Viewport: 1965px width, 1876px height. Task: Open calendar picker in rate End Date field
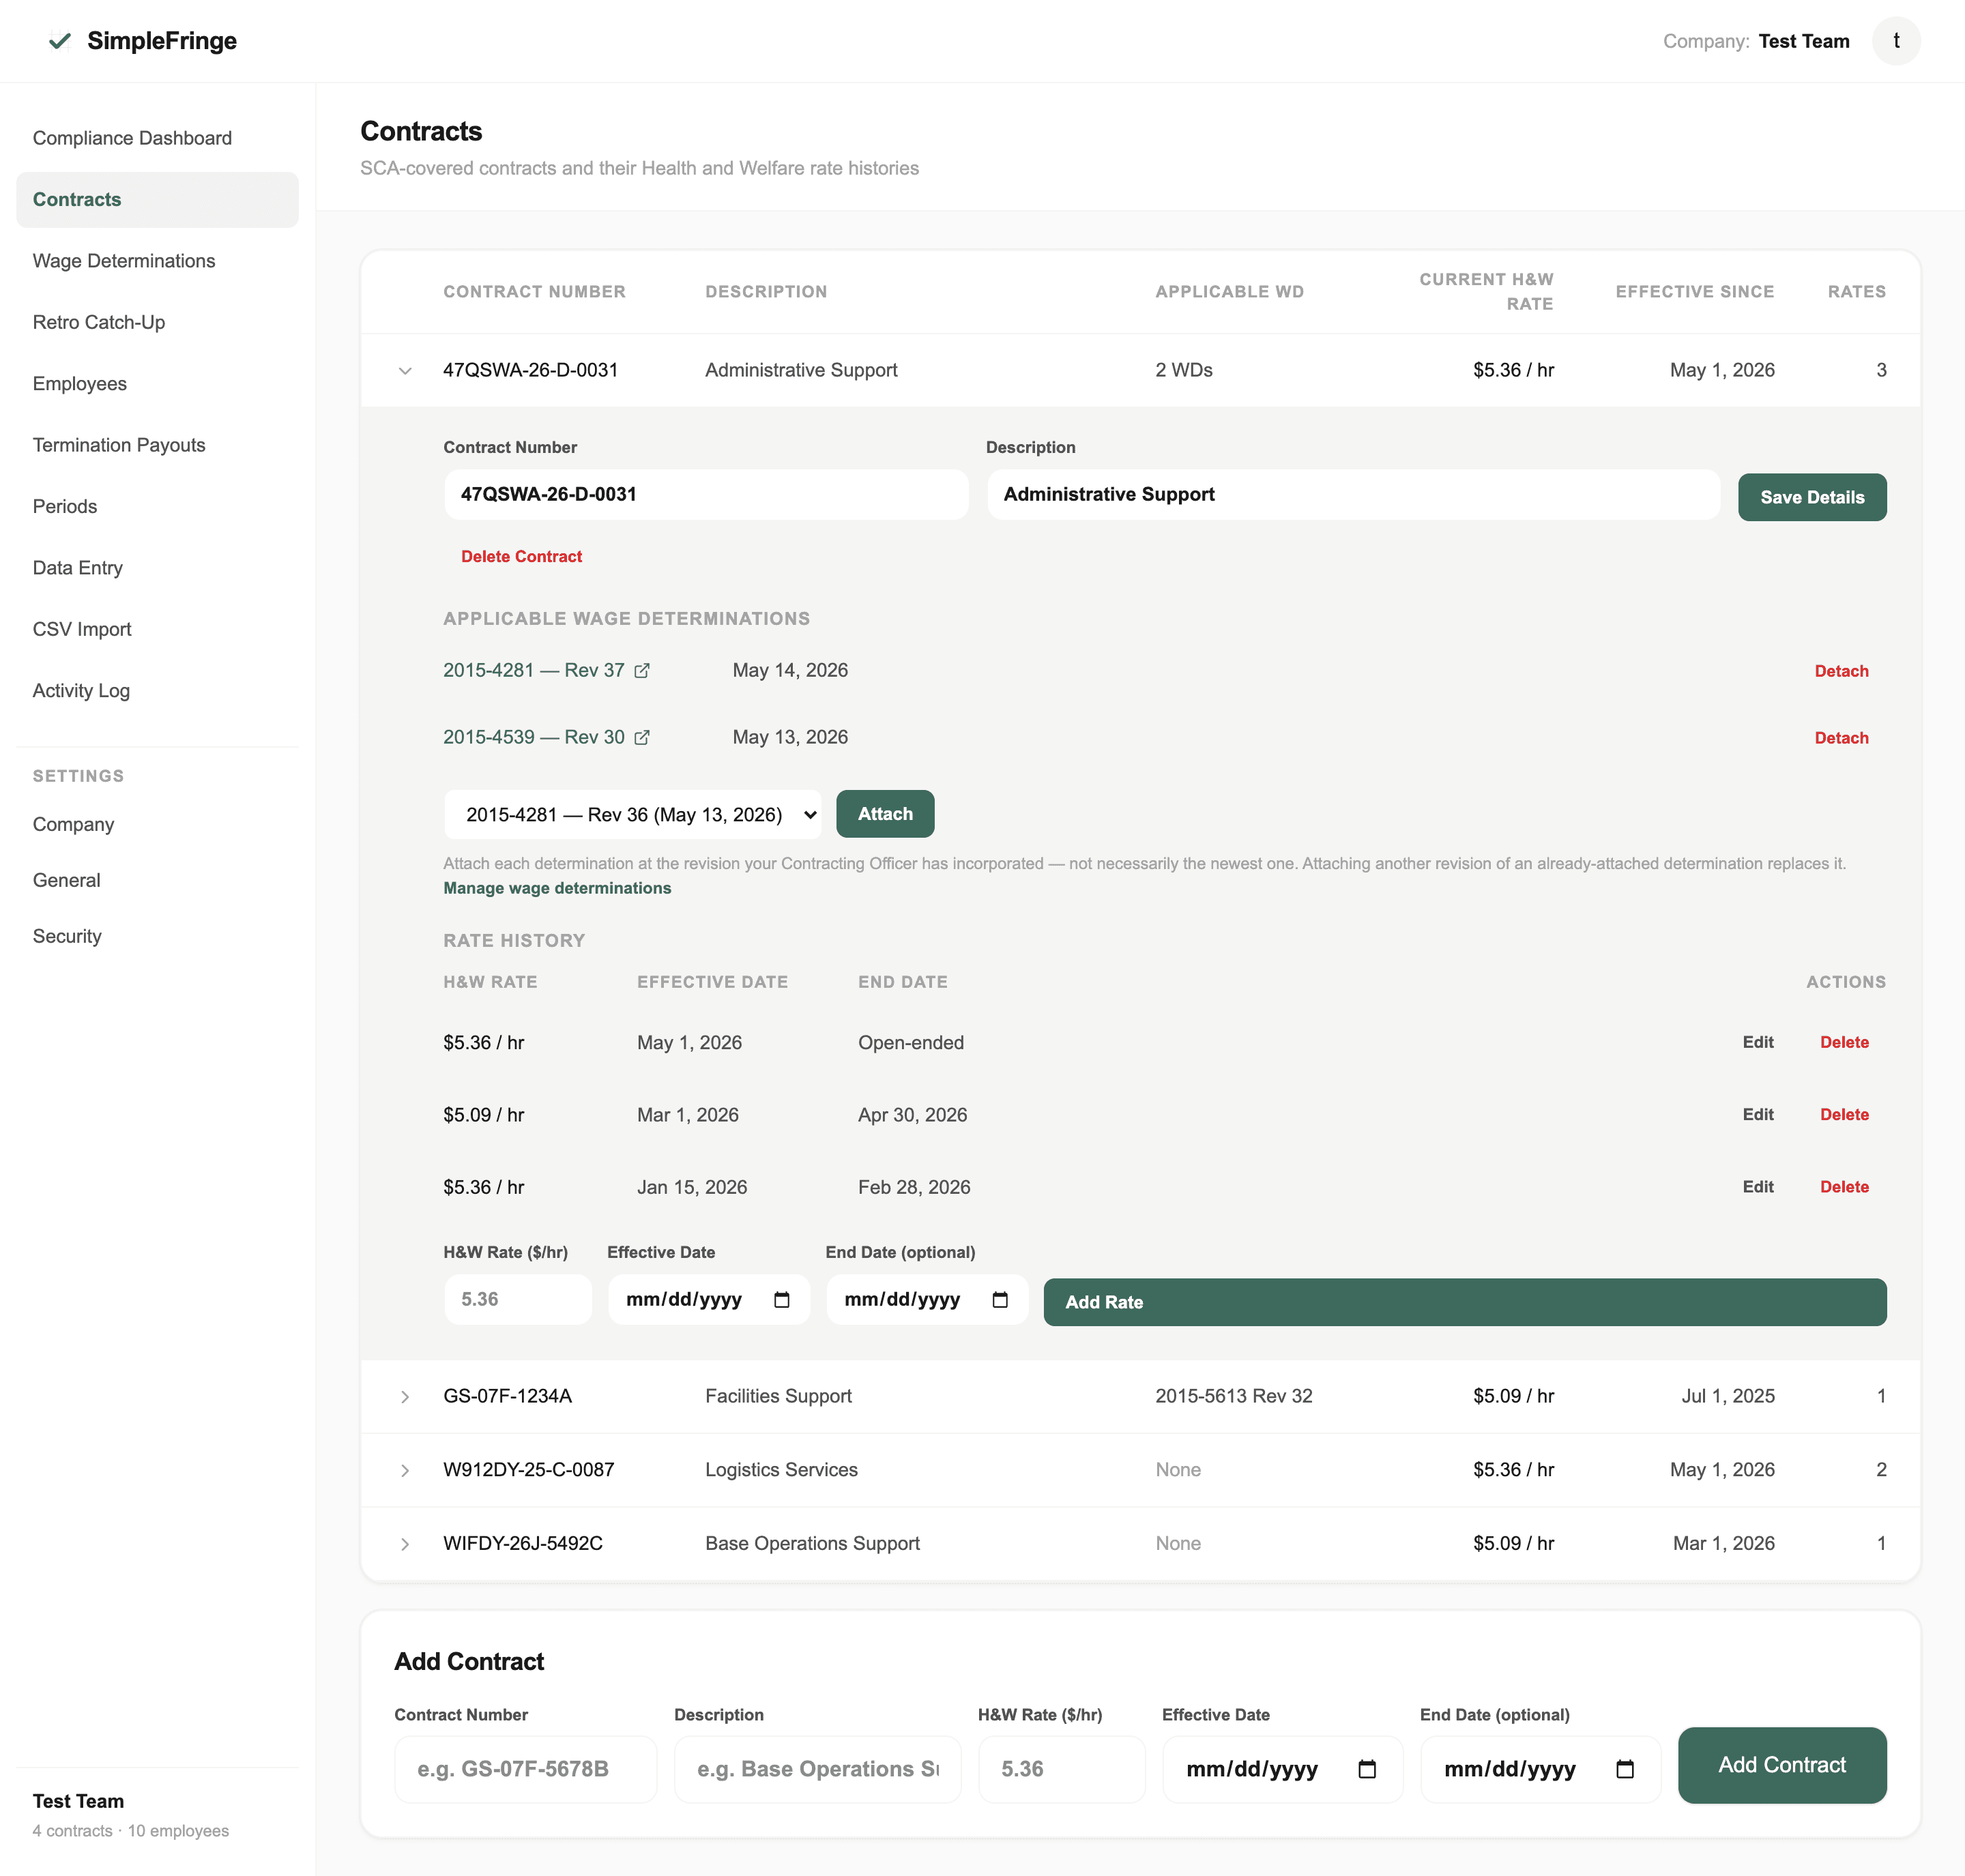click(1000, 1299)
